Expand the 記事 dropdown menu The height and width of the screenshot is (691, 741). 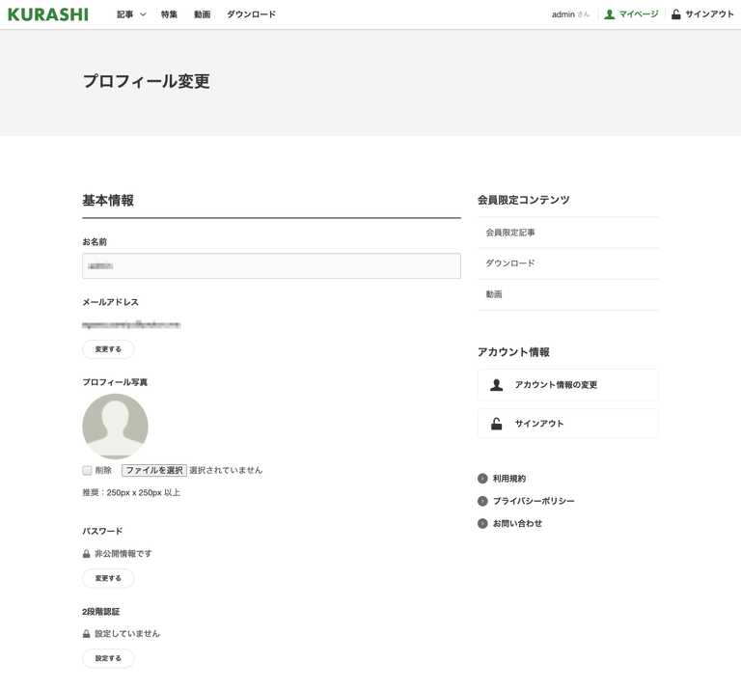(131, 14)
